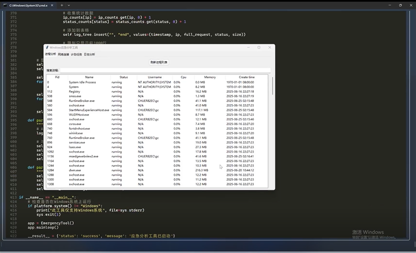416x253 pixels.
Task: Click the self.log_tree.insert code line
Action: 154,35
